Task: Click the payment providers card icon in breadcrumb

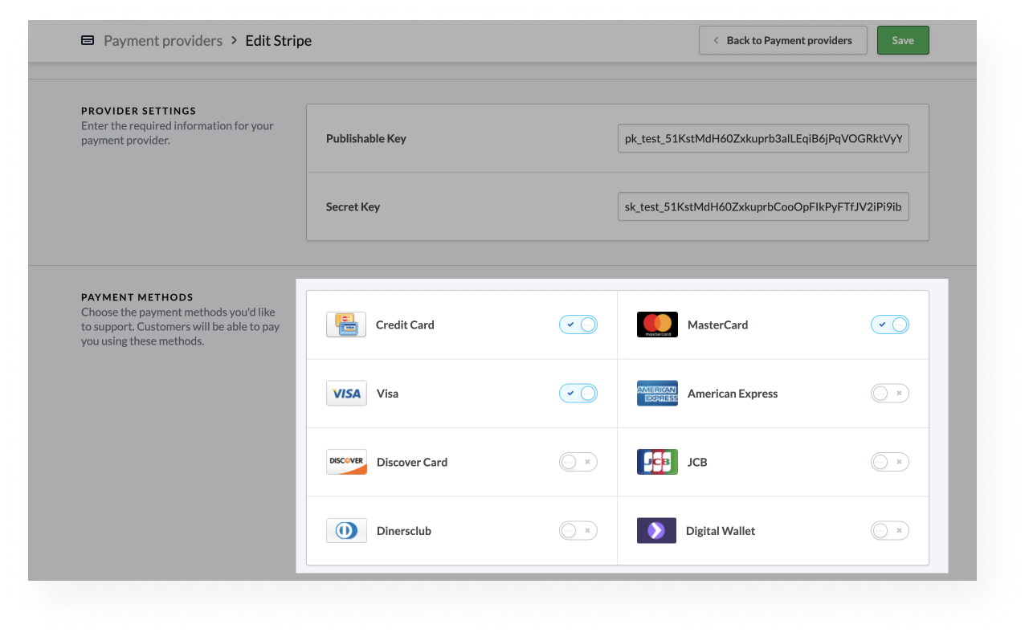Action: [88, 40]
